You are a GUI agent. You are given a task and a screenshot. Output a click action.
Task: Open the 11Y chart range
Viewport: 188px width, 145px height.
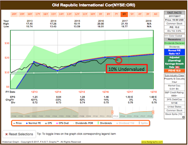coord(85,14)
